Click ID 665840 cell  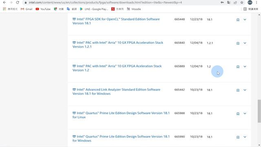(x=179, y=43)
